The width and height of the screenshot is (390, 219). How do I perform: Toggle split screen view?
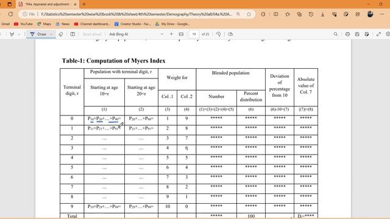tap(276, 14)
